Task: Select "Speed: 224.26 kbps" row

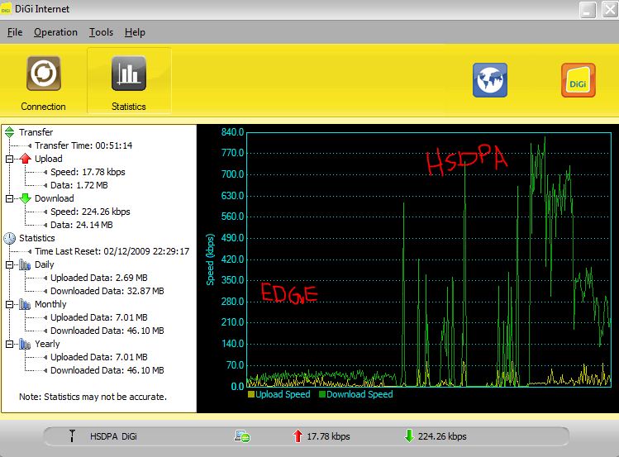Action: pyautogui.click(x=90, y=212)
